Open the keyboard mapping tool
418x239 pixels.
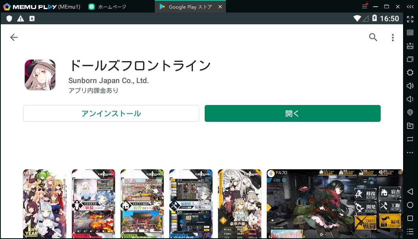[x=410, y=32]
